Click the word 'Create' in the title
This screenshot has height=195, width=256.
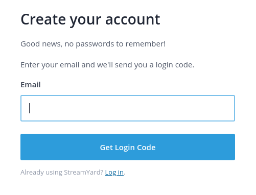43,19
